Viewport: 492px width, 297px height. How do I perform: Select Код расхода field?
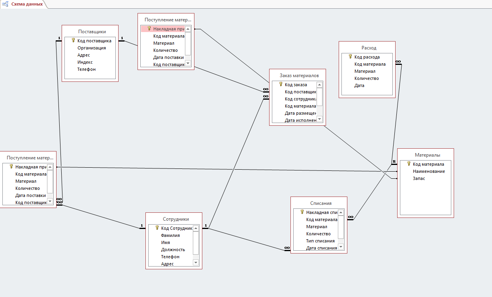click(367, 57)
